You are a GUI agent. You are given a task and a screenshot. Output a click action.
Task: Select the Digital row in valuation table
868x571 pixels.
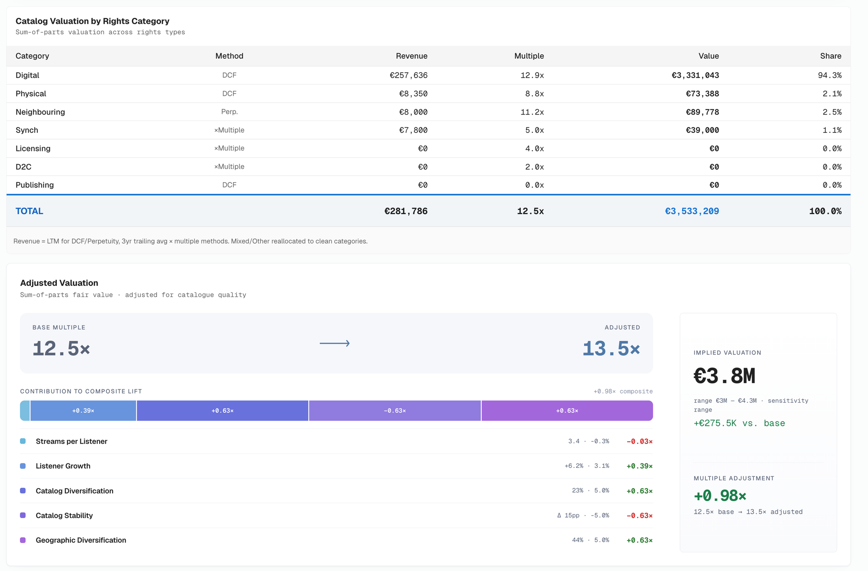point(428,75)
